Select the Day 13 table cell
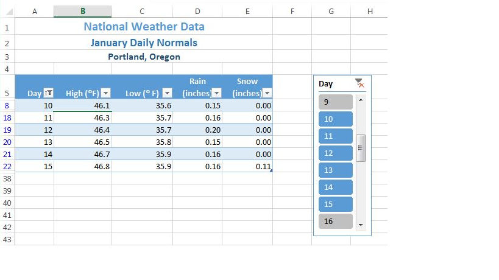The height and width of the screenshot is (280, 499). point(35,142)
